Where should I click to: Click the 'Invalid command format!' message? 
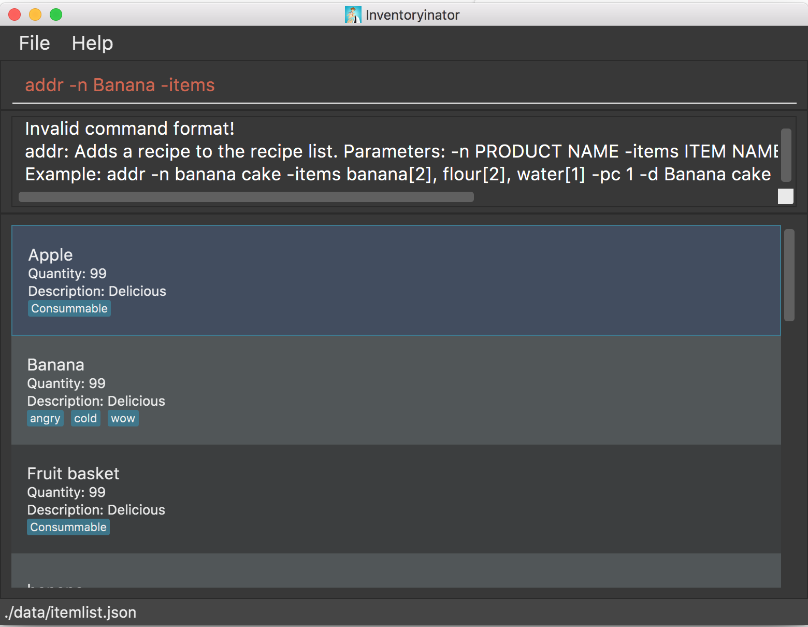(129, 129)
